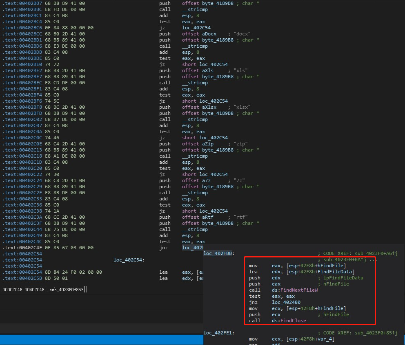Click the address ".text:00402BB7"
This screenshot has width=405, height=345.
(x=22, y=3)
